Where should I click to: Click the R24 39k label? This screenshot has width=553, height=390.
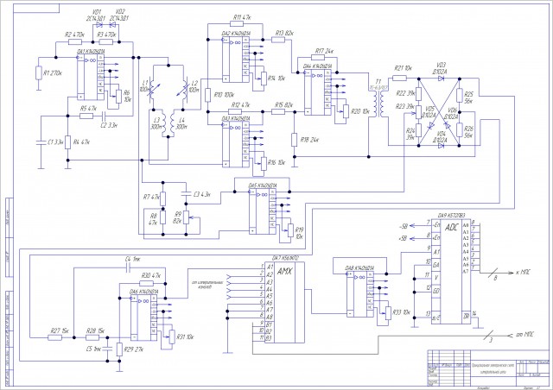[410, 135]
